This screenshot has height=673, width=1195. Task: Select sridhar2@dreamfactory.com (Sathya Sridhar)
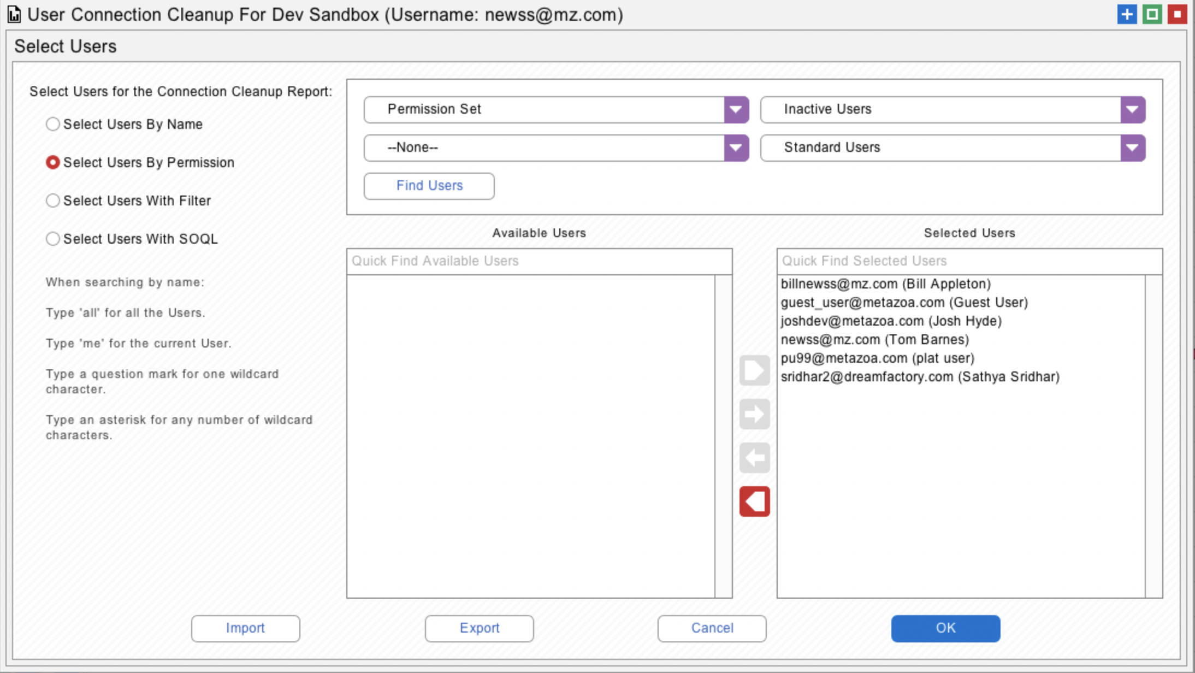[x=961, y=377]
